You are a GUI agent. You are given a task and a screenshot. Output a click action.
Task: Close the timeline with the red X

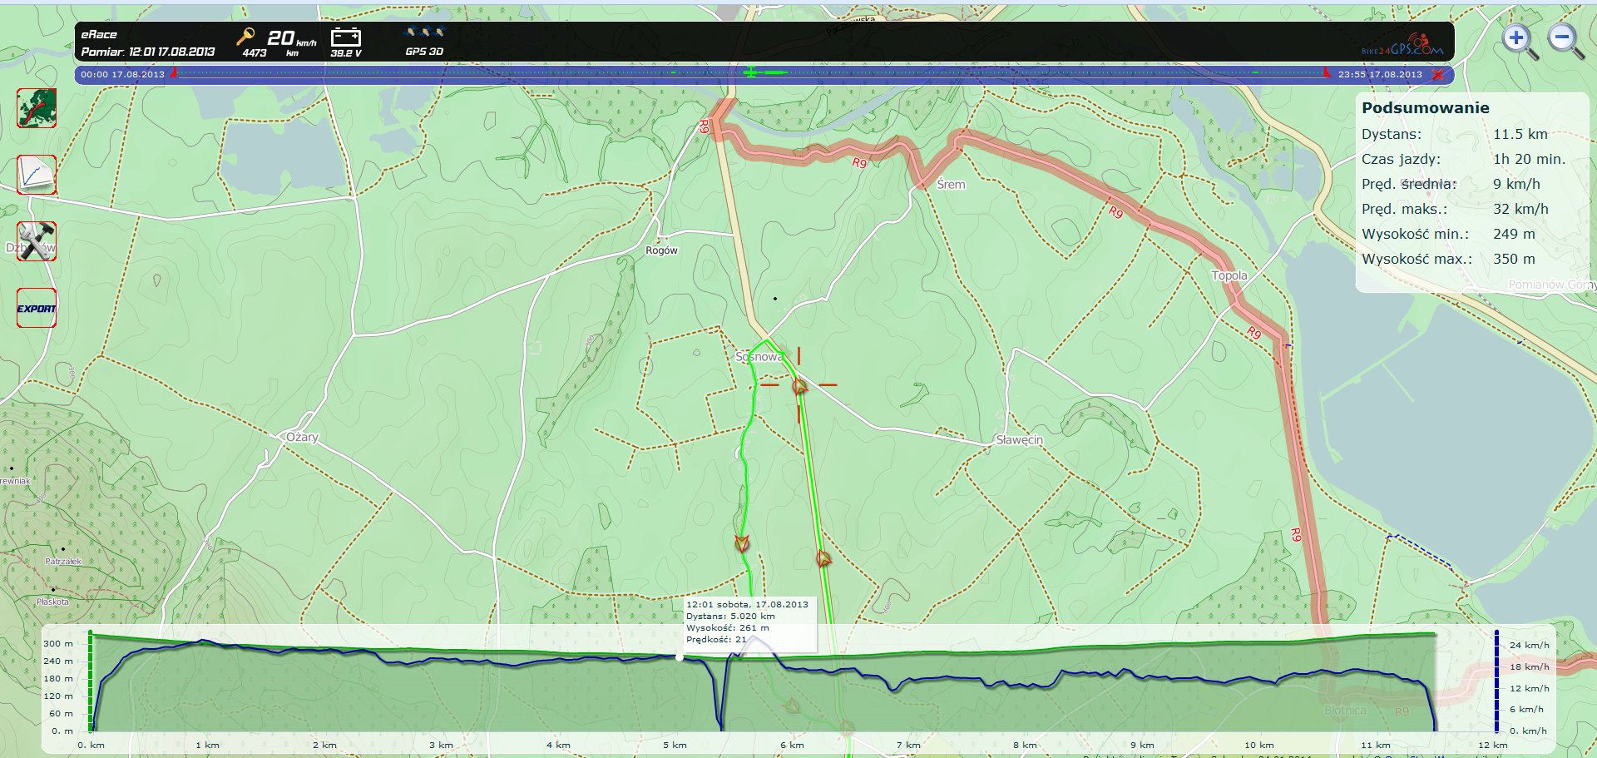[x=1437, y=75]
